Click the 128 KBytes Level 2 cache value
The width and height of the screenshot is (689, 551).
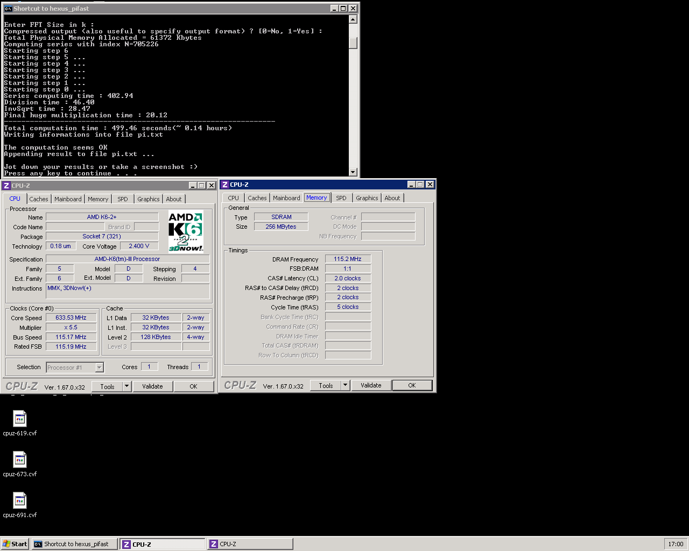(x=156, y=337)
